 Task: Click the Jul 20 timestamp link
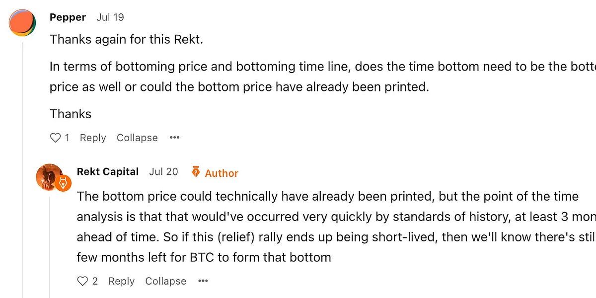click(163, 171)
